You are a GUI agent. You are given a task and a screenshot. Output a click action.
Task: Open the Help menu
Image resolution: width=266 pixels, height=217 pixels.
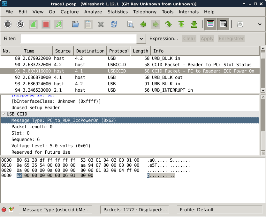click(x=209, y=12)
